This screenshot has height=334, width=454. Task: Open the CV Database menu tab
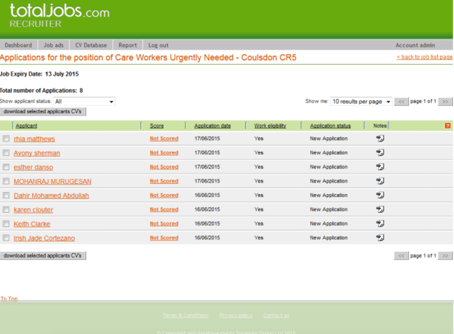click(x=91, y=45)
